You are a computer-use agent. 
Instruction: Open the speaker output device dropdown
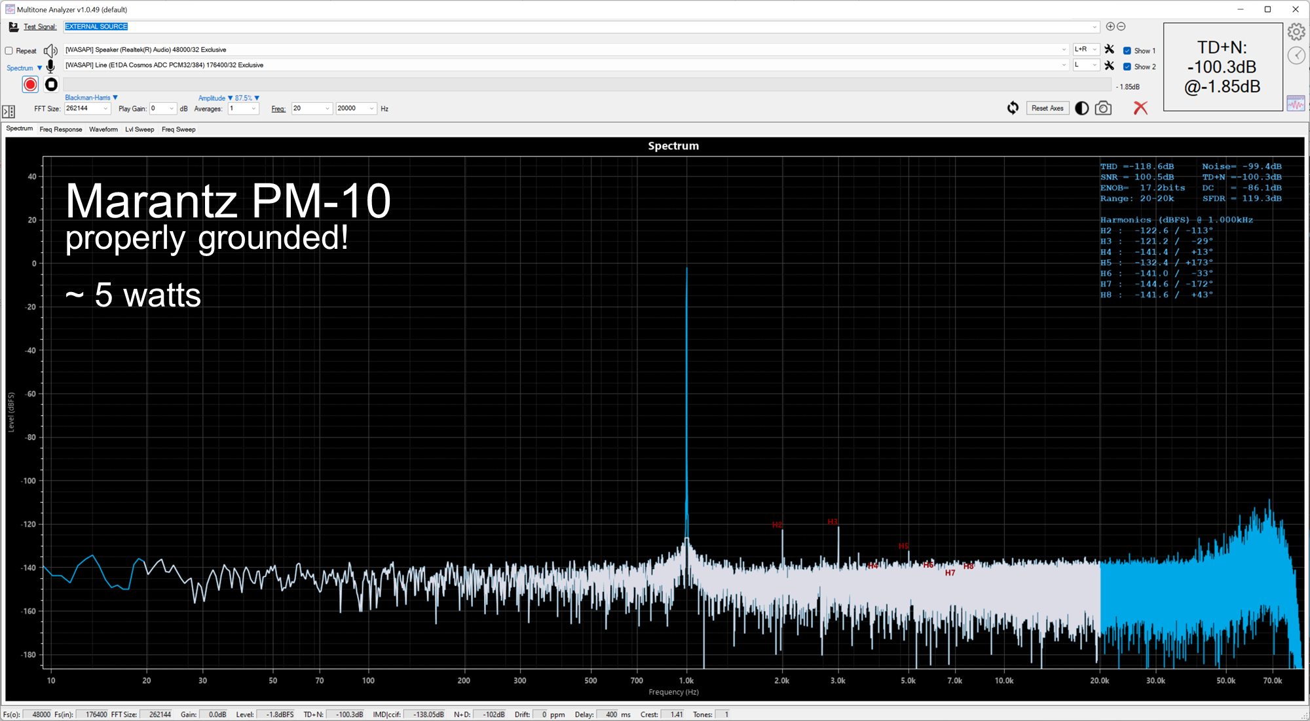tap(1063, 50)
